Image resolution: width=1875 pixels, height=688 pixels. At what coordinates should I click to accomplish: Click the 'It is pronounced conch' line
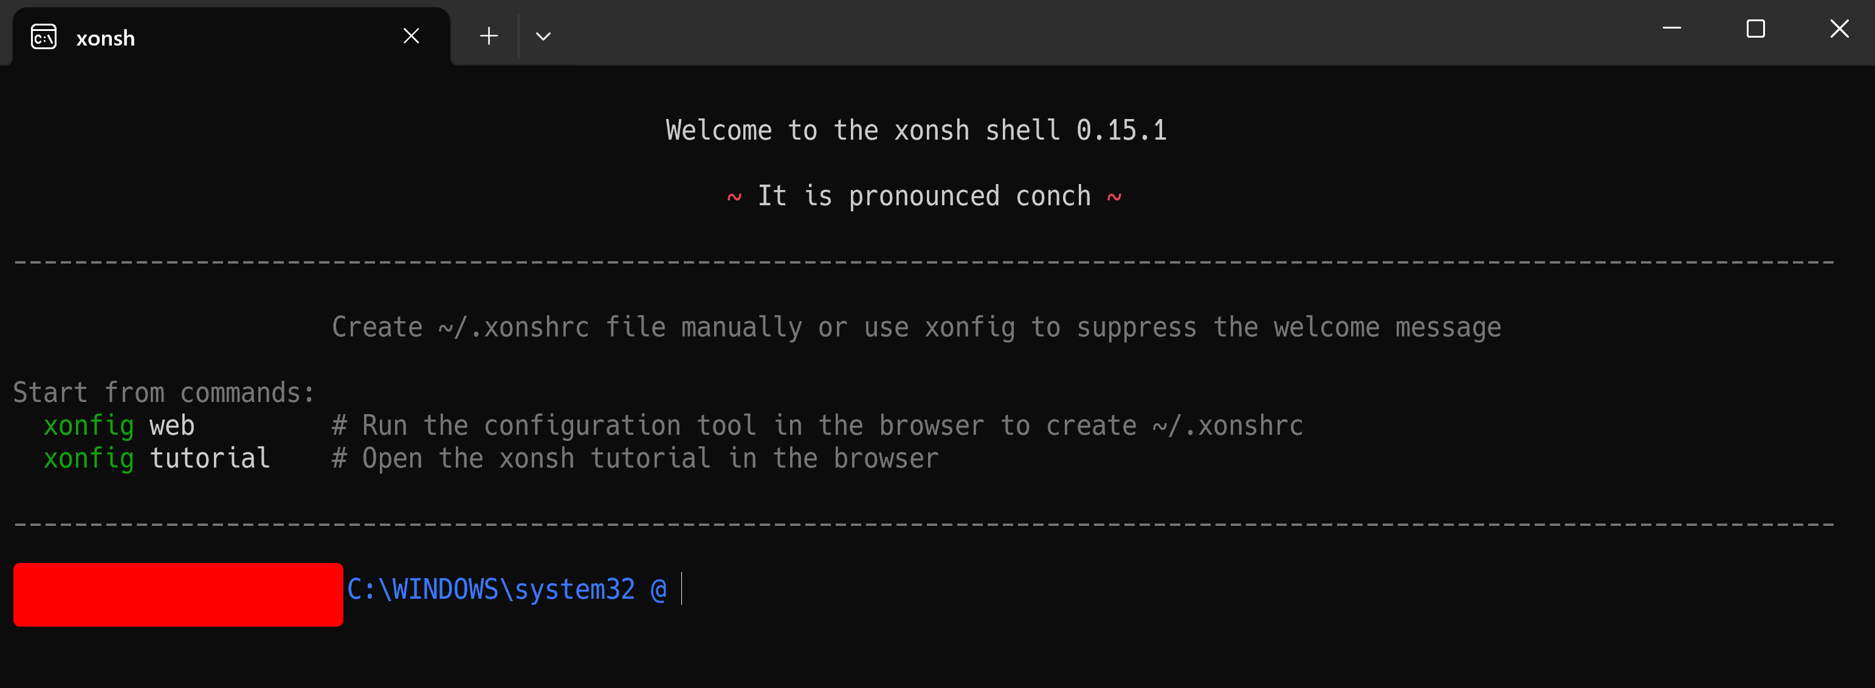pos(924,196)
